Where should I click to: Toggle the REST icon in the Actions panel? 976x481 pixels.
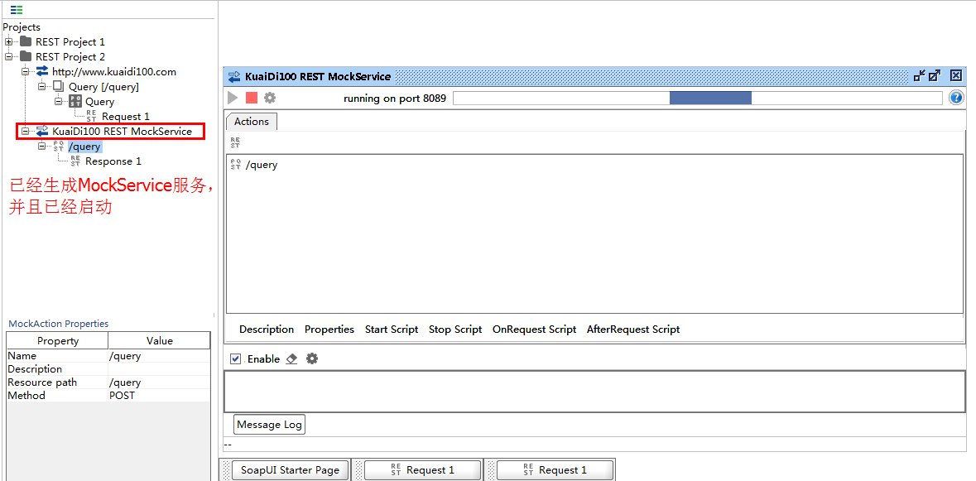[233, 141]
